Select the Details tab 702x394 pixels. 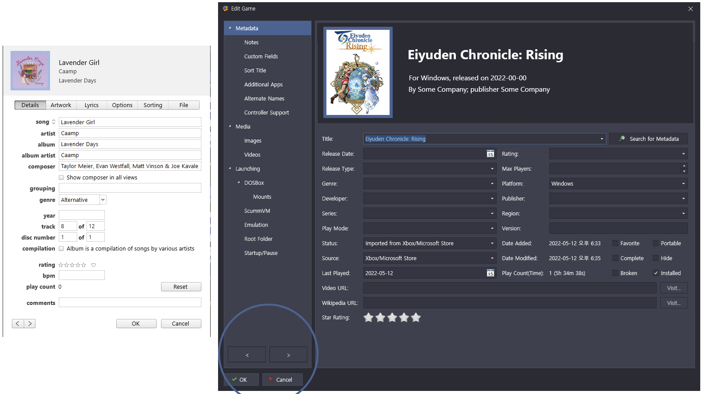pyautogui.click(x=30, y=105)
